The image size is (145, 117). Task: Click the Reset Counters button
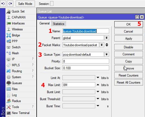[x=128, y=75]
